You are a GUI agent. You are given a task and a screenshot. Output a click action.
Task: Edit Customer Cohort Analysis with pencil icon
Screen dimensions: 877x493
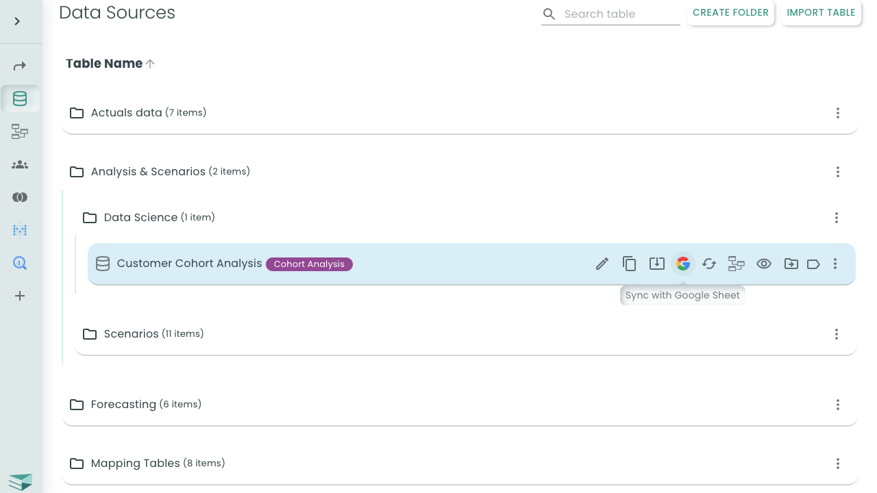point(602,264)
